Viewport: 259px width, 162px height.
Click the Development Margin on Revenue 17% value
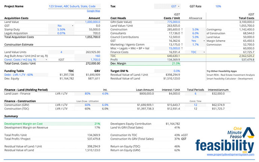coord(97,127)
